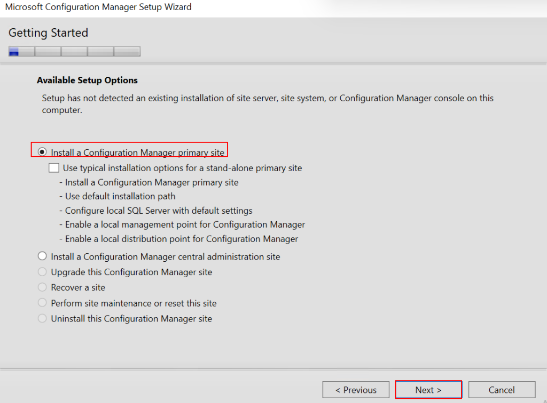Select Perform site maintenance or reset this site

coord(43,303)
